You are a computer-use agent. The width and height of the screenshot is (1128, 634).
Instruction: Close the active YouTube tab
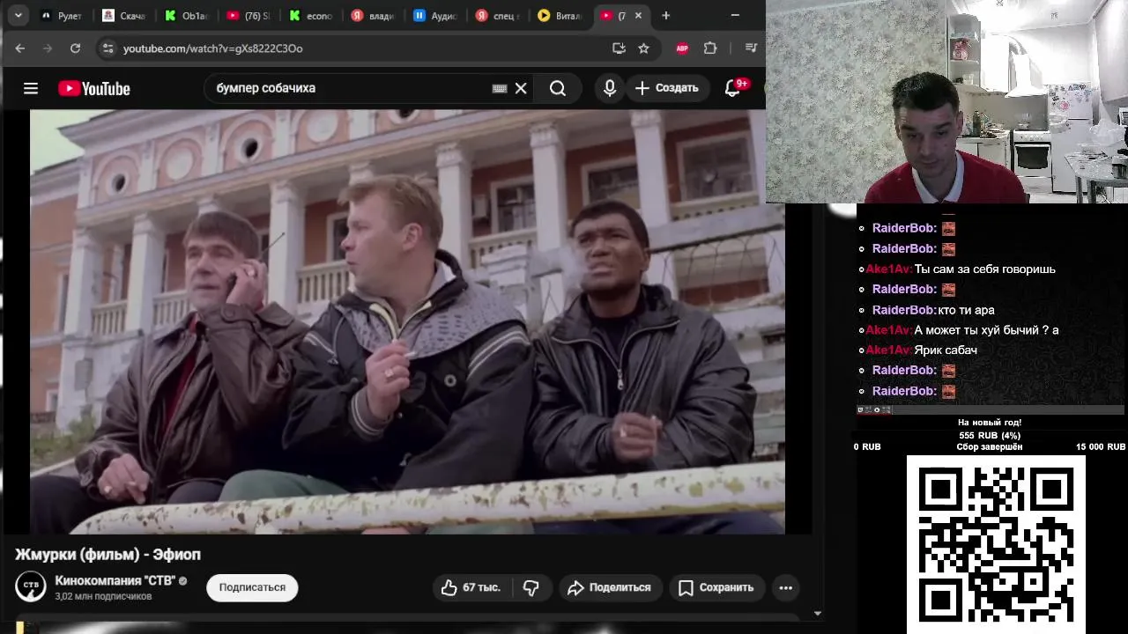638,16
